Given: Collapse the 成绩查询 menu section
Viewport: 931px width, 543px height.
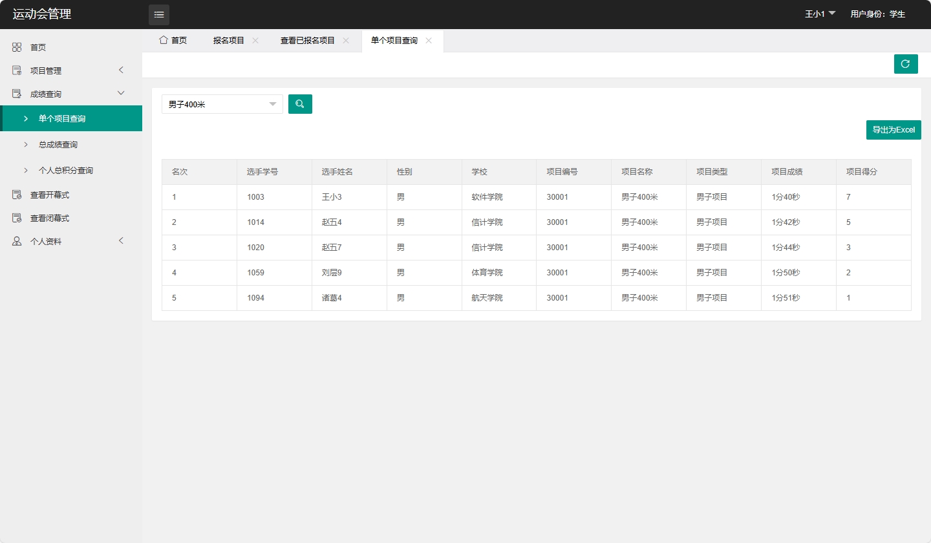Looking at the screenshot, I should click(120, 92).
